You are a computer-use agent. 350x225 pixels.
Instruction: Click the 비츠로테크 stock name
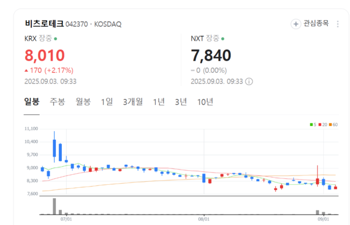(x=44, y=23)
